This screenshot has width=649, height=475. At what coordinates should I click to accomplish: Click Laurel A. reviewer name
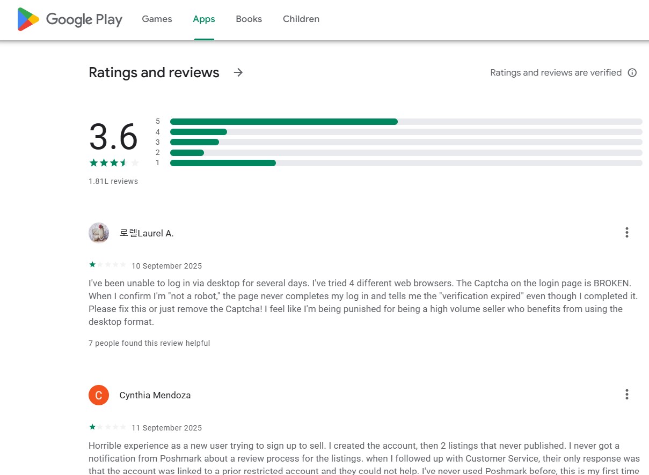[147, 233]
